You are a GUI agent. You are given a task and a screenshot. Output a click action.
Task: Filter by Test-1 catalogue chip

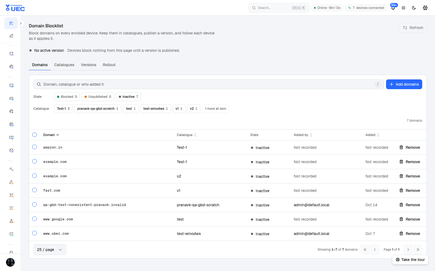[63, 109]
